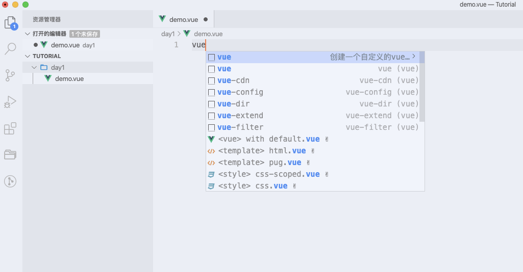Select the vue-extend suggestion
Screen dimensions: 523x272
click(x=313, y=115)
